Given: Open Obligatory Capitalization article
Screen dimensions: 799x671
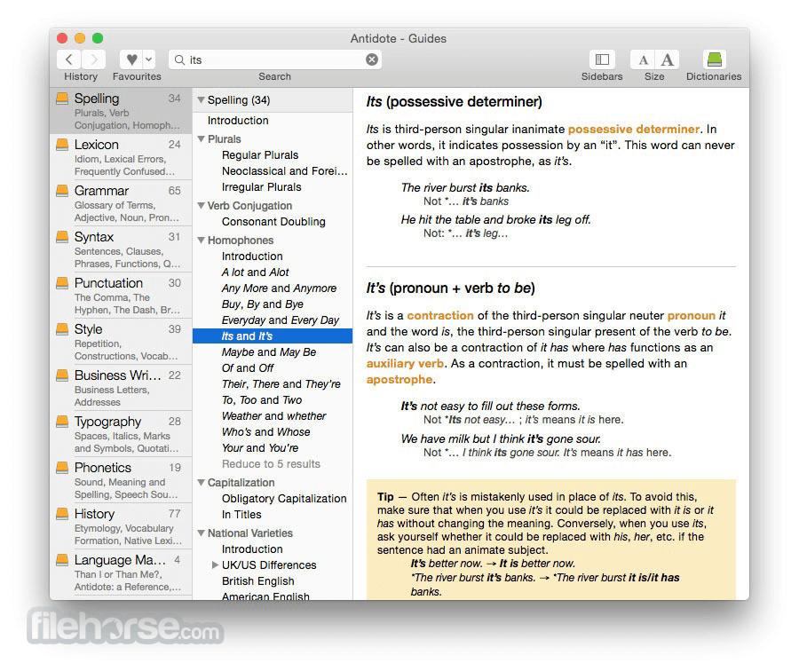Looking at the screenshot, I should pos(284,498).
